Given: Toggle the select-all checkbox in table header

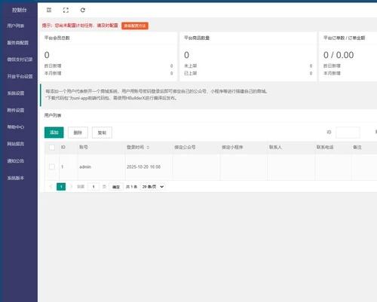Looking at the screenshot, I should click(x=52, y=148).
